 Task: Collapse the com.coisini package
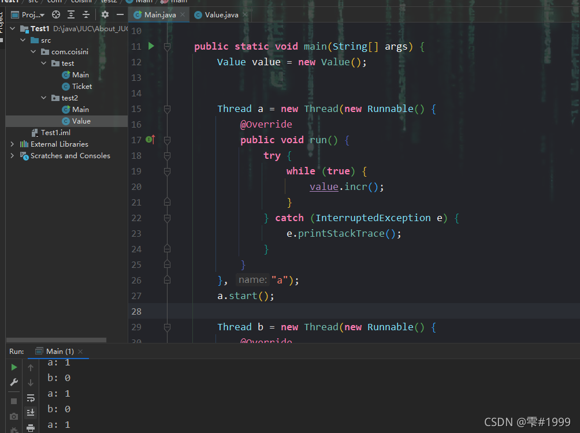coord(34,51)
